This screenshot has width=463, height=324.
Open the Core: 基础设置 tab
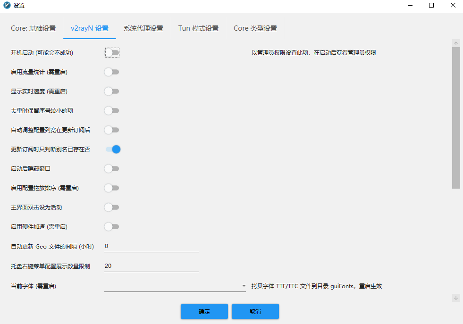pyautogui.click(x=34, y=28)
